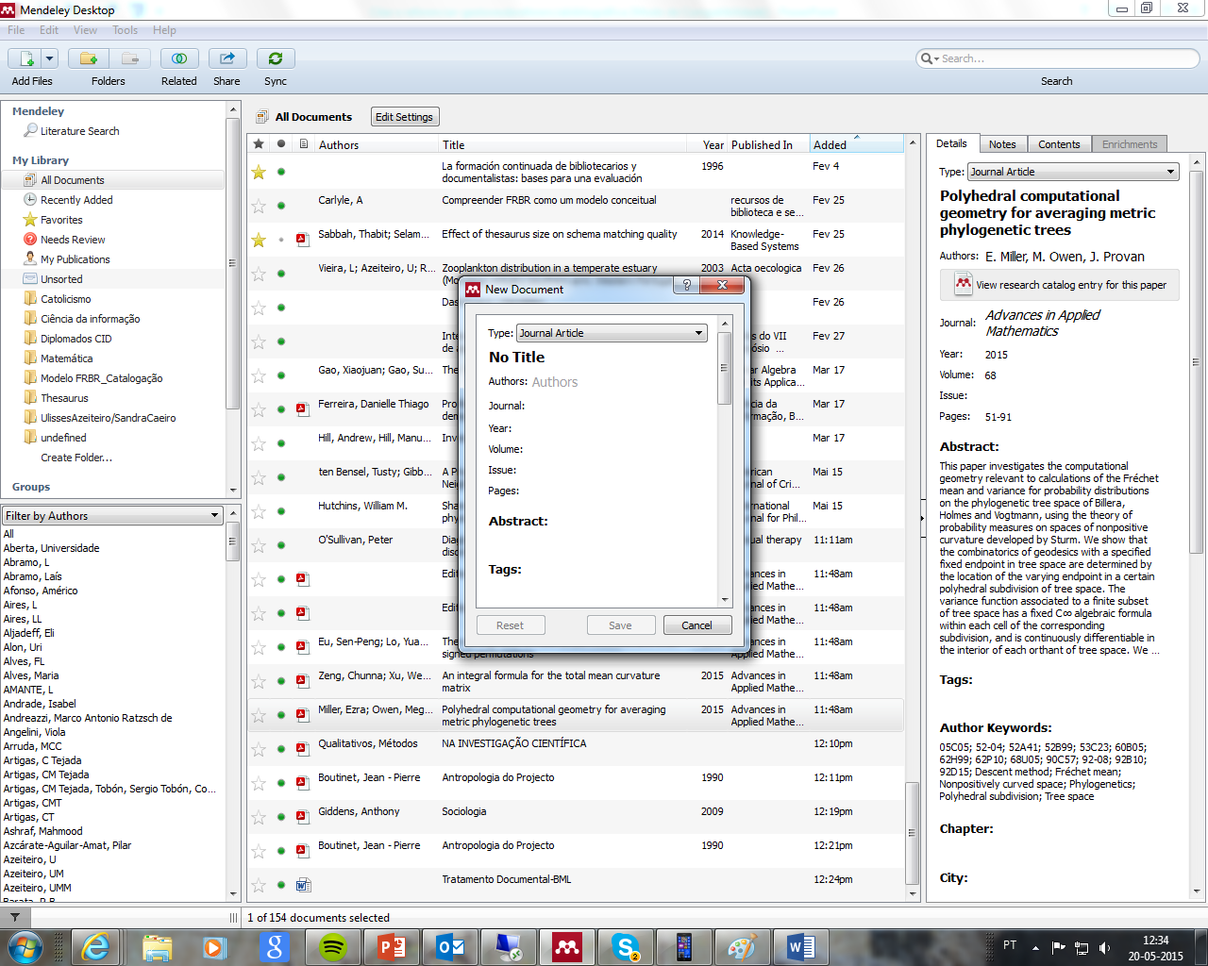Open Spotify from taskbar

[x=333, y=947]
